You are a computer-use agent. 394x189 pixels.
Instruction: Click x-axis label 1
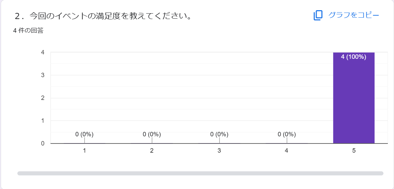tap(85, 151)
